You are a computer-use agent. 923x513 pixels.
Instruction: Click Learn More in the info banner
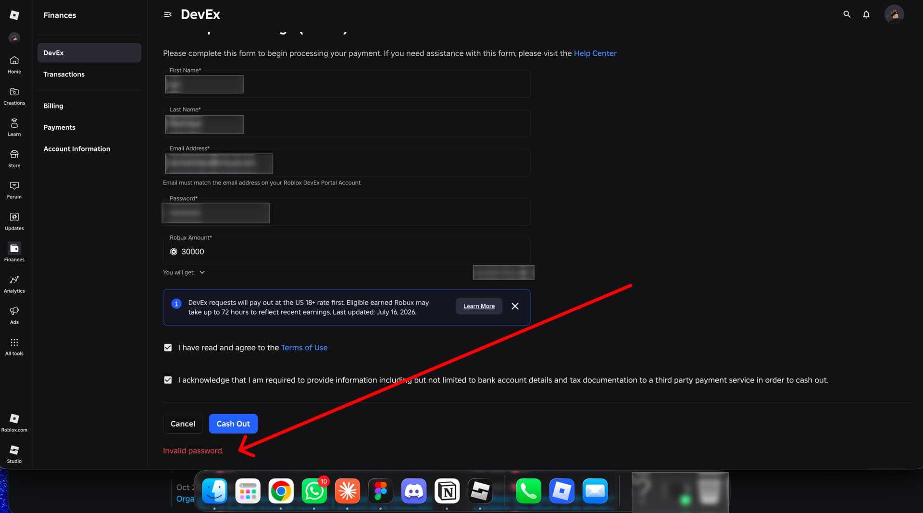[479, 306]
